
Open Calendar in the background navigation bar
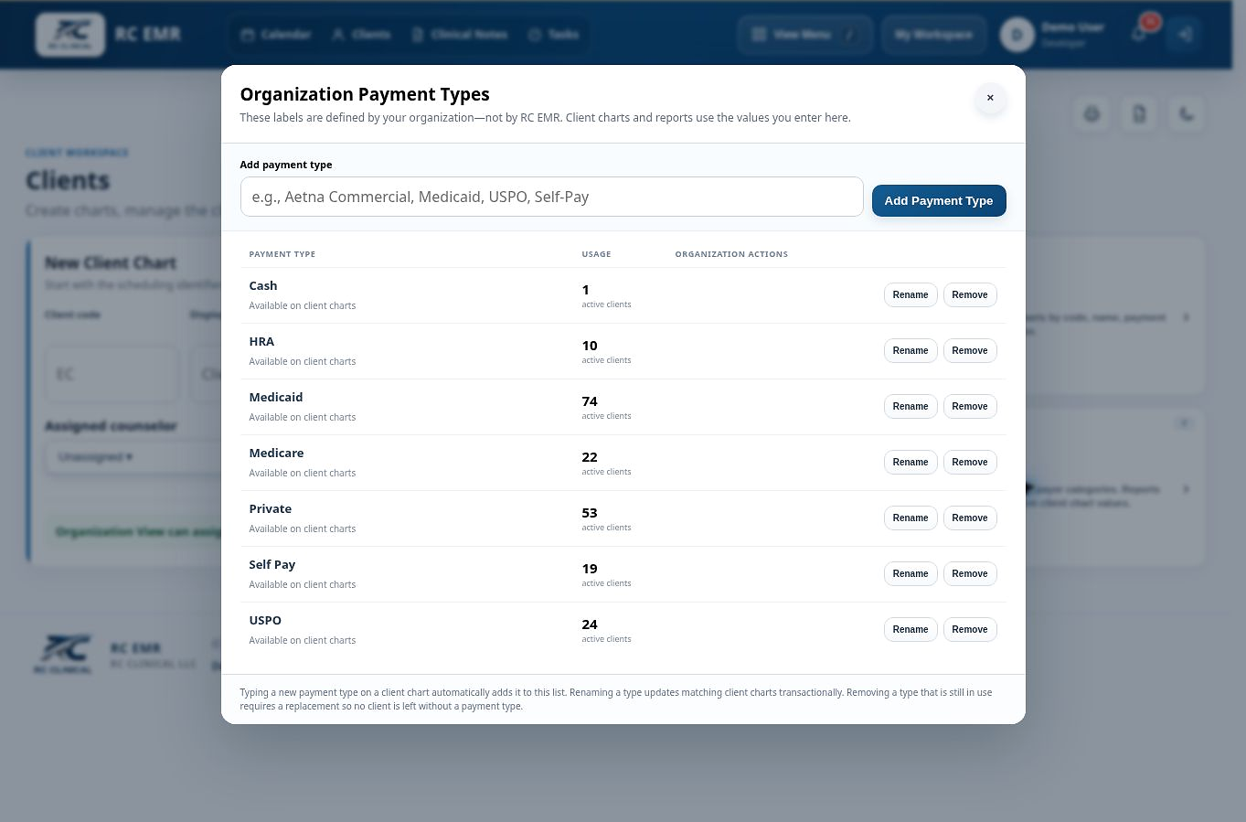pos(275,35)
